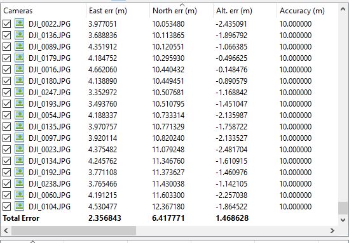The width and height of the screenshot is (349, 243).
Task: Uncheck the DJI_0134.JPG camera checkbox
Action: (x=7, y=161)
